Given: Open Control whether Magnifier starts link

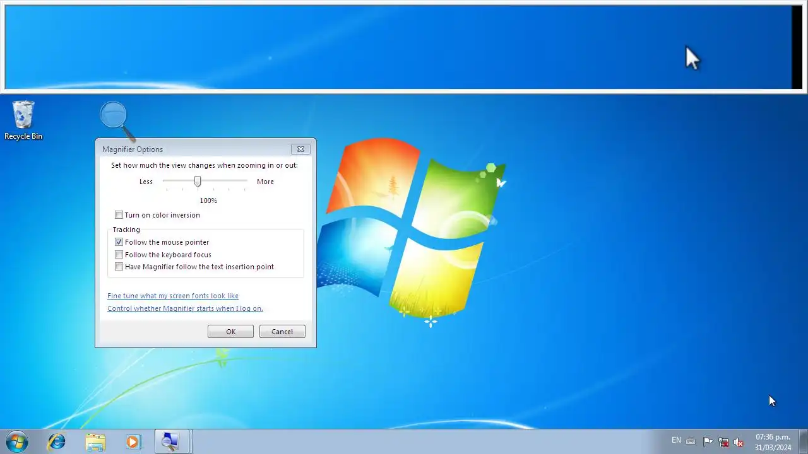Looking at the screenshot, I should click(x=185, y=308).
